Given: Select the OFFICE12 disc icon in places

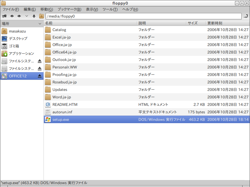Looking at the screenshot, I should [x=4, y=76].
